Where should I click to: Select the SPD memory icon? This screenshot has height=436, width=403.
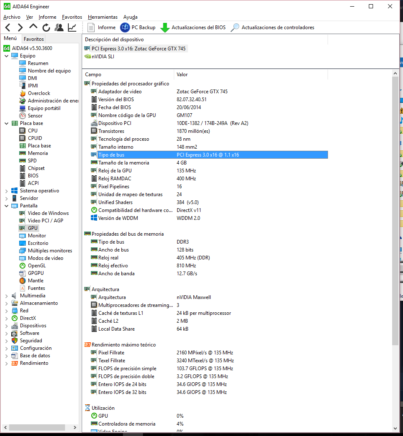click(x=22, y=161)
